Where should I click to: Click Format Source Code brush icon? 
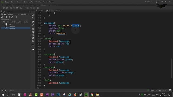click(33, 25)
